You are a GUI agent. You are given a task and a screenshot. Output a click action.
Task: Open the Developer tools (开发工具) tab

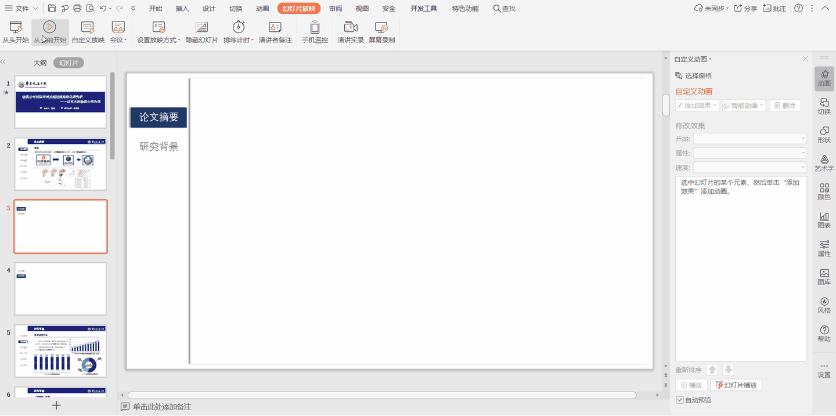424,8
